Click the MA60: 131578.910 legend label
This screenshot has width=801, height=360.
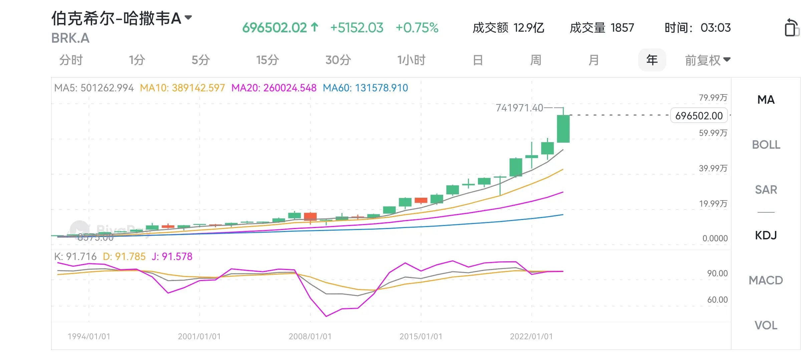tap(365, 88)
